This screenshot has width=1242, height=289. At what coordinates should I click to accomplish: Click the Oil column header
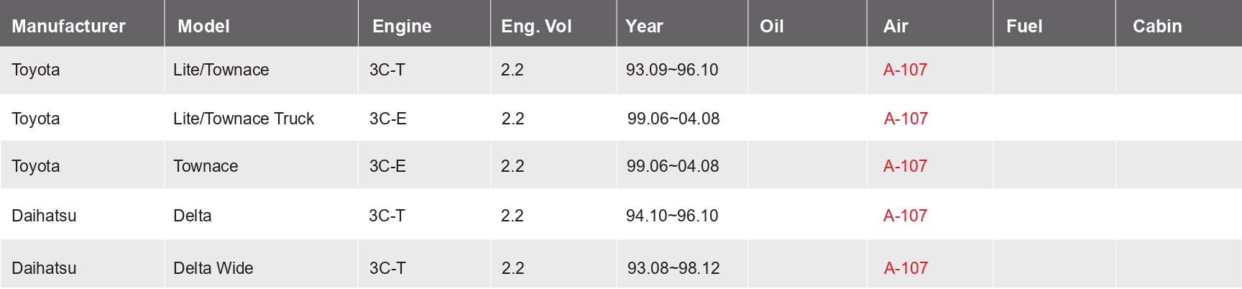click(771, 27)
